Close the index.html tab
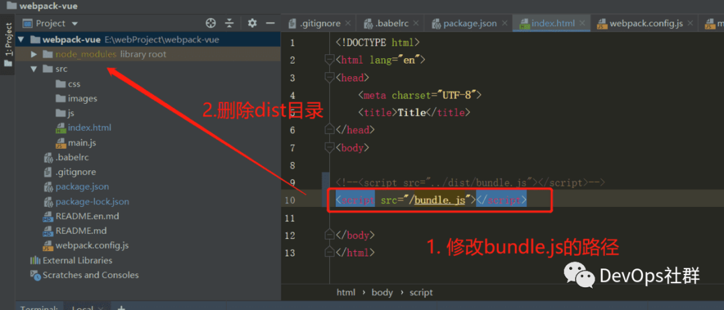 point(583,23)
